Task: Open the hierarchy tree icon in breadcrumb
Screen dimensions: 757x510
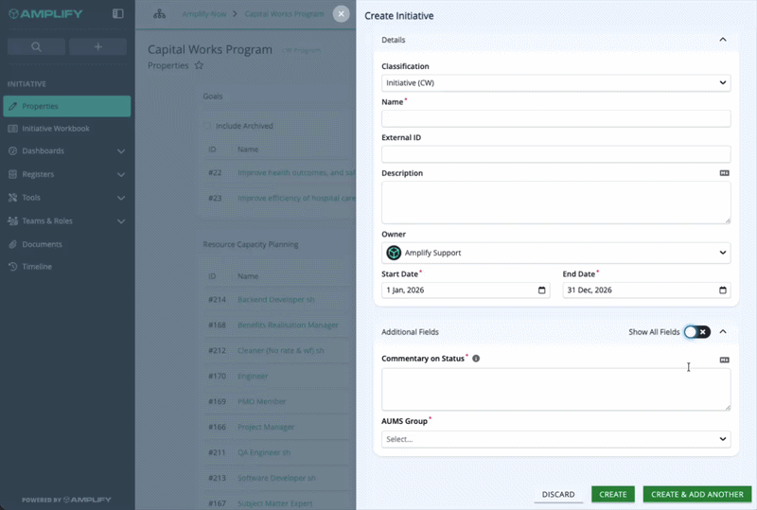Action: tap(159, 14)
